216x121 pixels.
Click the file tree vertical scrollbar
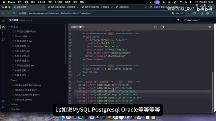tap(66, 44)
